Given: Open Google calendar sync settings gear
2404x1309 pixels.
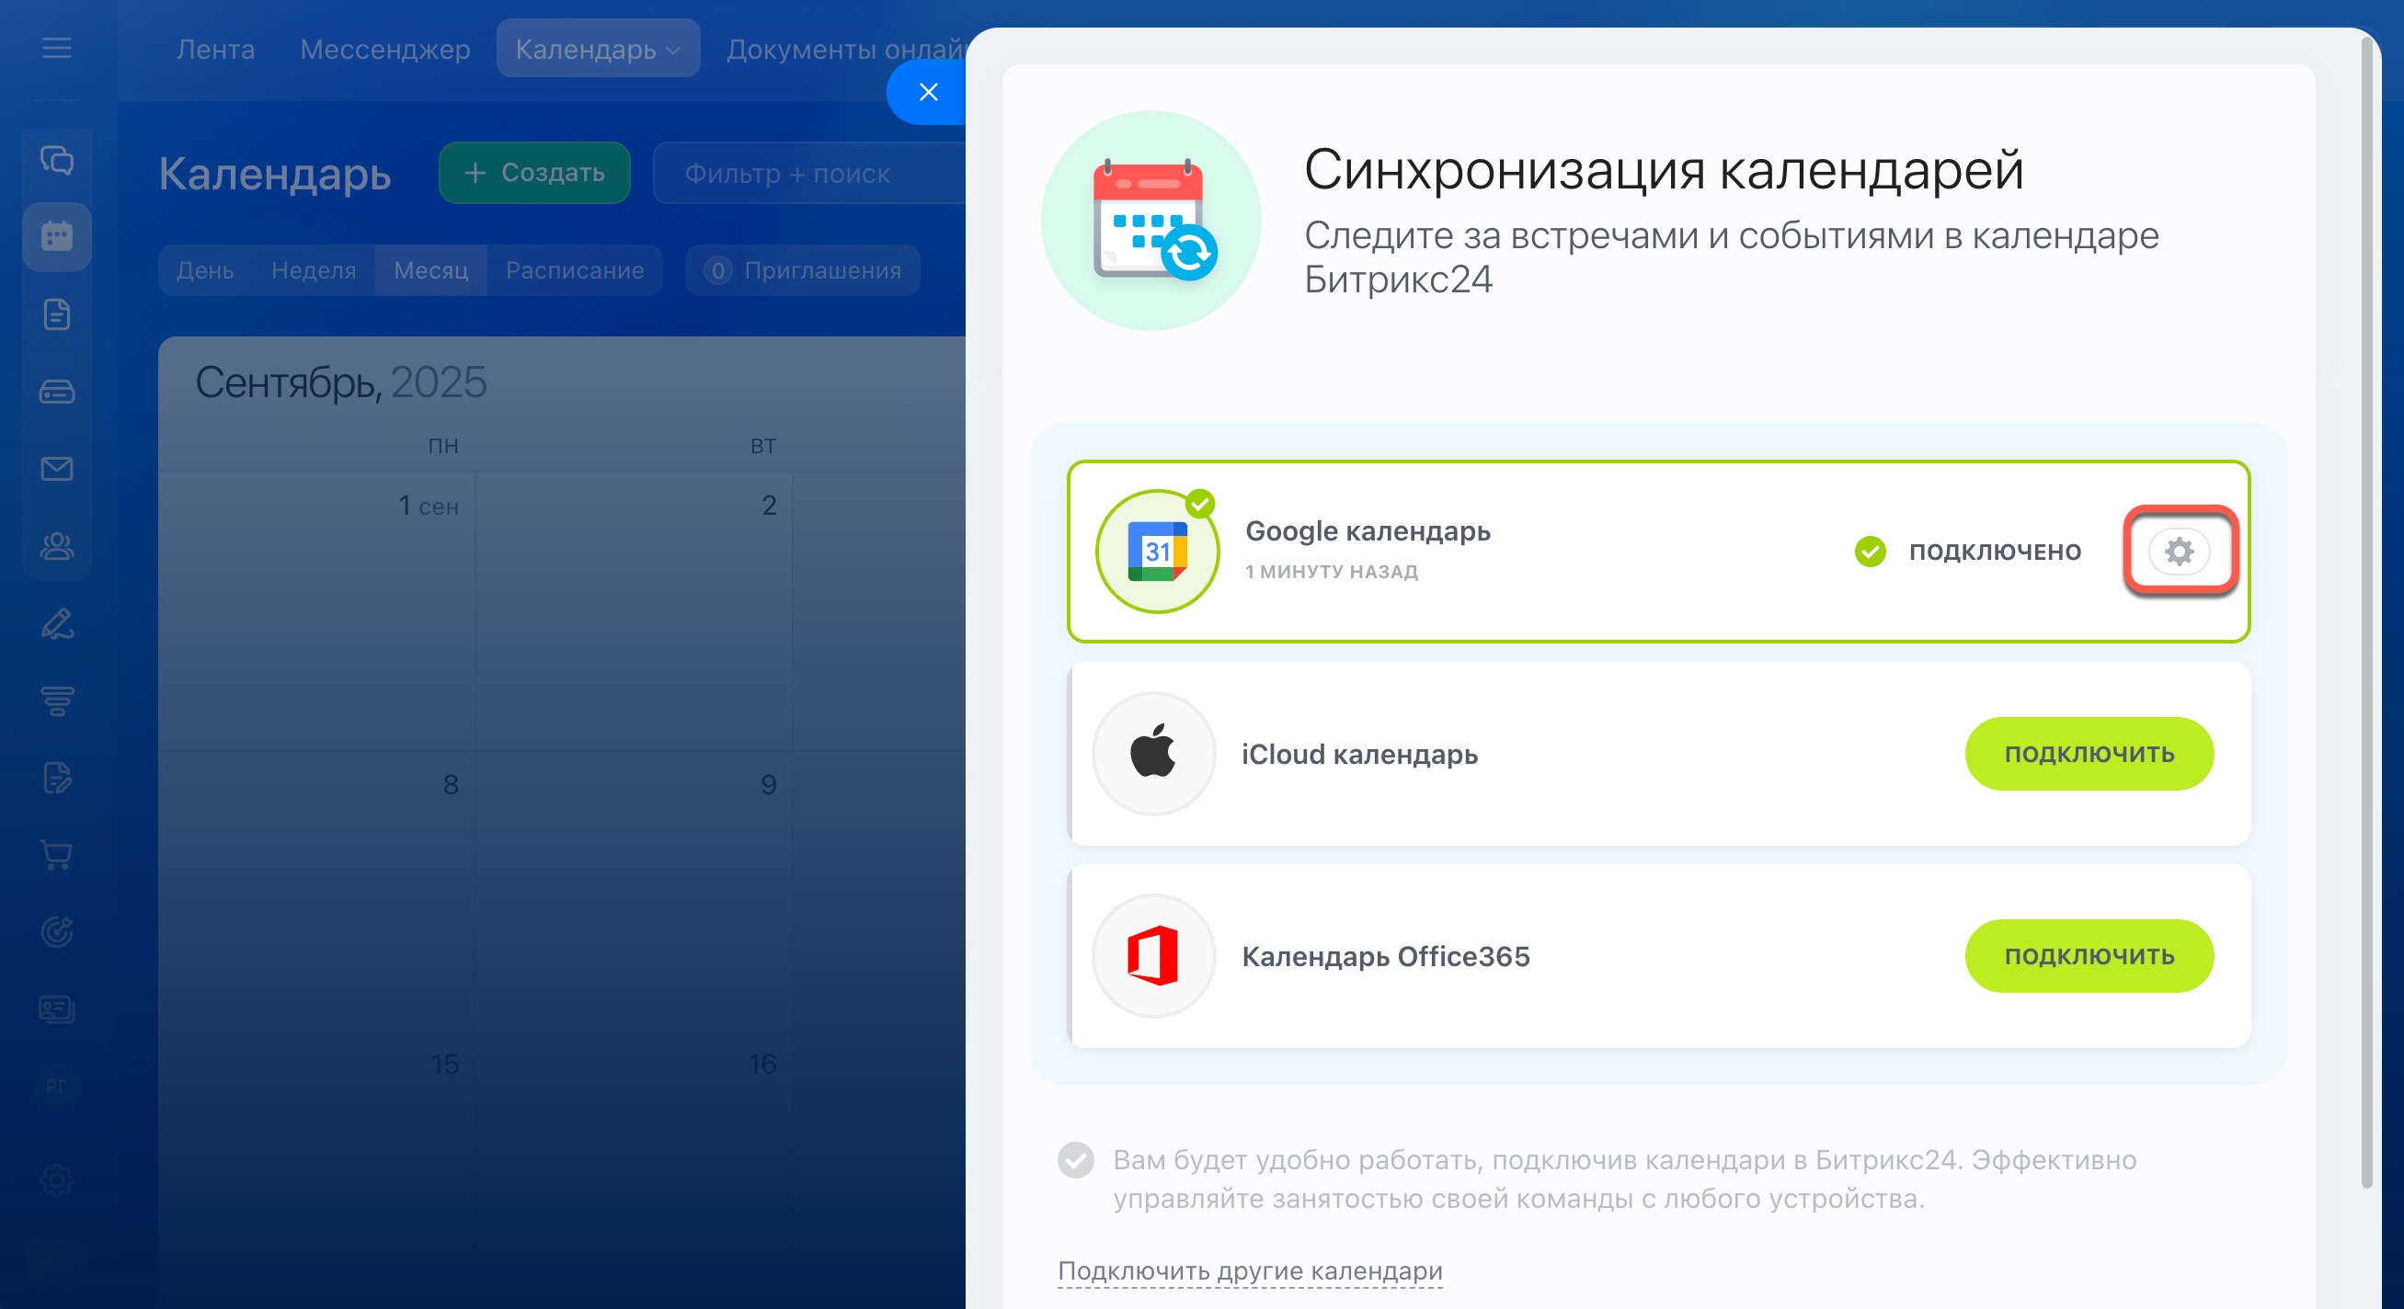Looking at the screenshot, I should 2178,552.
